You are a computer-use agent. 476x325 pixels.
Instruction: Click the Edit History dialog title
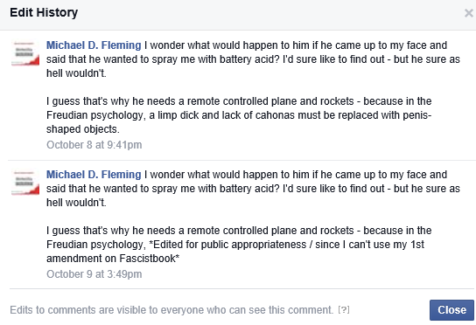[x=44, y=12]
